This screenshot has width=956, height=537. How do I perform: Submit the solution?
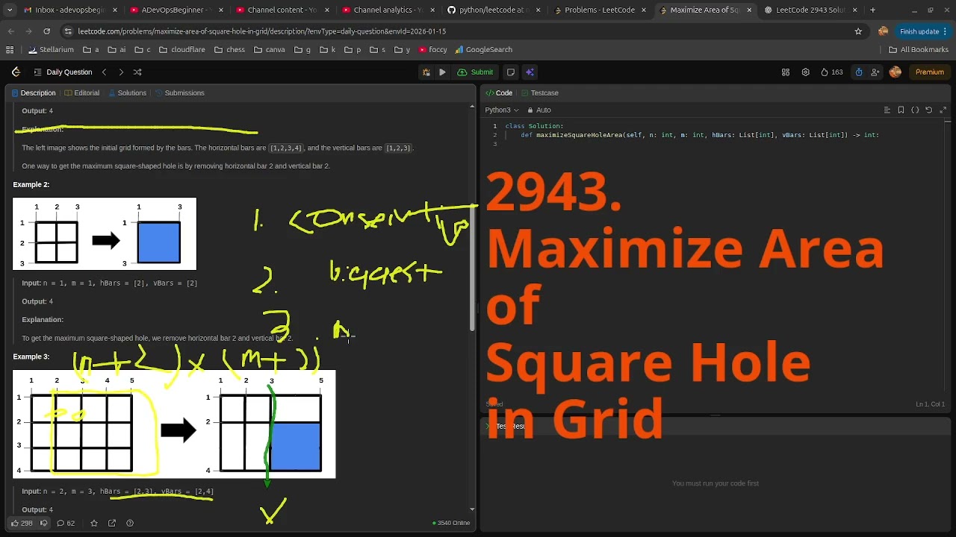tap(476, 72)
